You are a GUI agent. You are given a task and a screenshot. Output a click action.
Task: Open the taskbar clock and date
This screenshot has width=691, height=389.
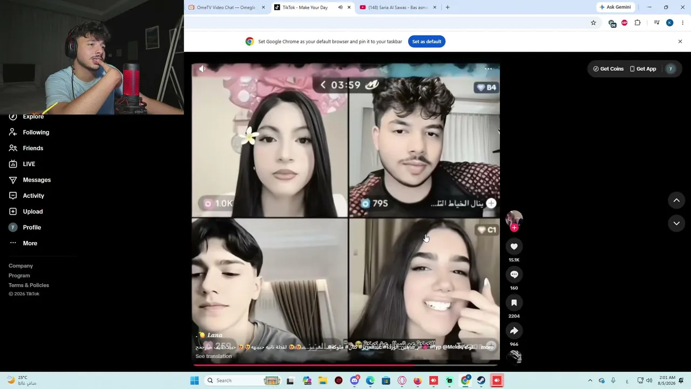coord(667,380)
